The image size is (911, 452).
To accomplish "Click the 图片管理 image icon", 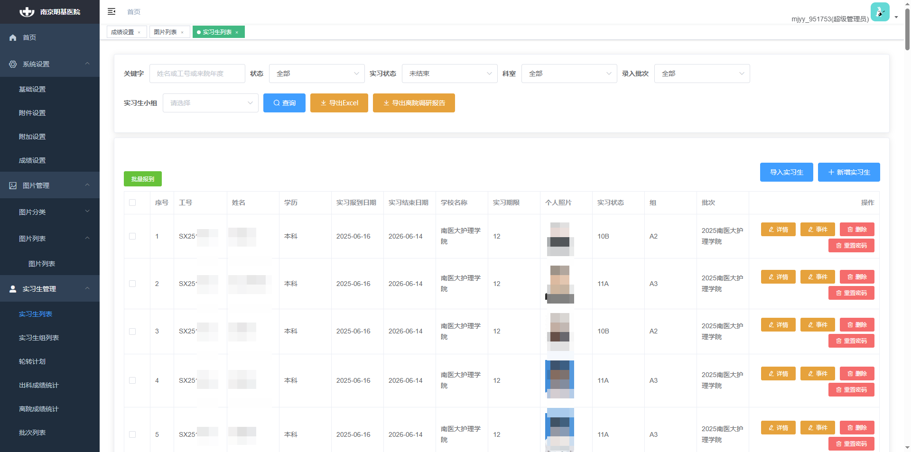I will pyautogui.click(x=13, y=185).
